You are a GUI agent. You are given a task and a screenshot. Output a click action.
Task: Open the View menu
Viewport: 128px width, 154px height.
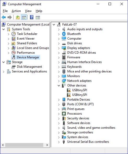(28, 11)
